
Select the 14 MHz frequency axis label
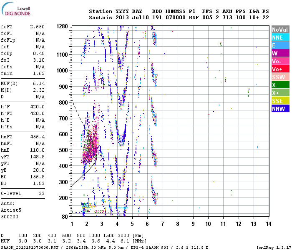coord(268,224)
